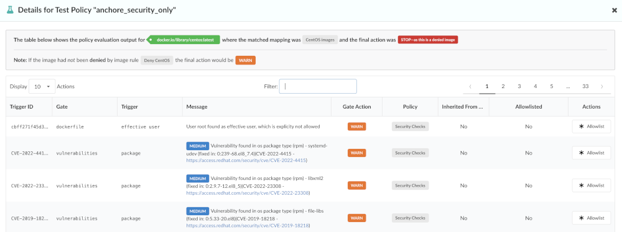The height and width of the screenshot is (232, 622).
Task: Open the CVE-2022-23308 Red Hat link
Action: pos(248,193)
